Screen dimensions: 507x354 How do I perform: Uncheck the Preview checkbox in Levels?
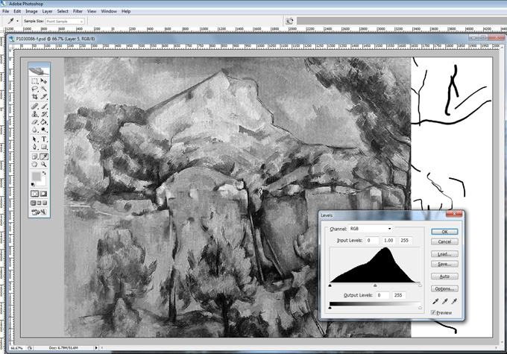(x=435, y=313)
